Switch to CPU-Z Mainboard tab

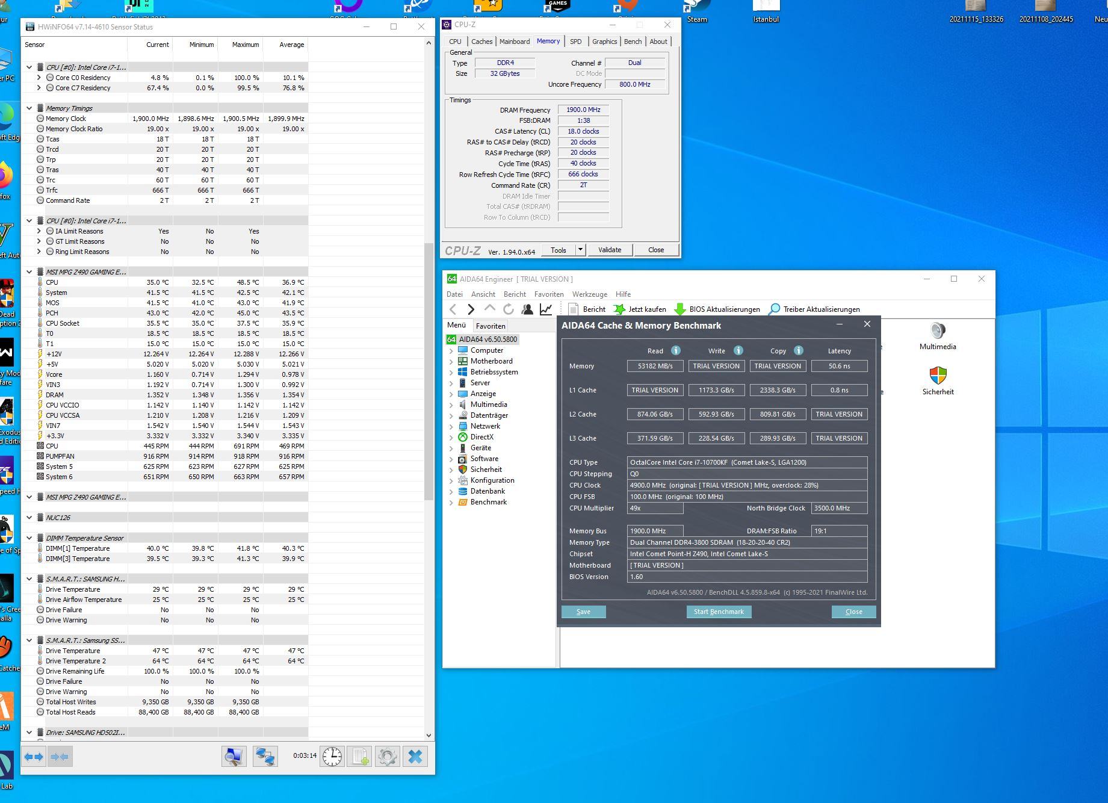515,42
